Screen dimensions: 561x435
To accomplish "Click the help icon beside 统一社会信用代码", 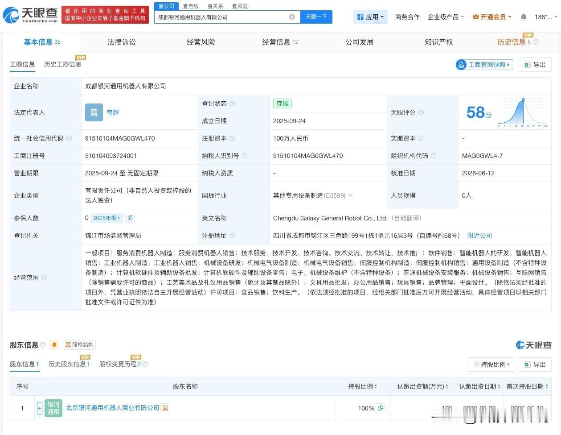I will [69, 138].
